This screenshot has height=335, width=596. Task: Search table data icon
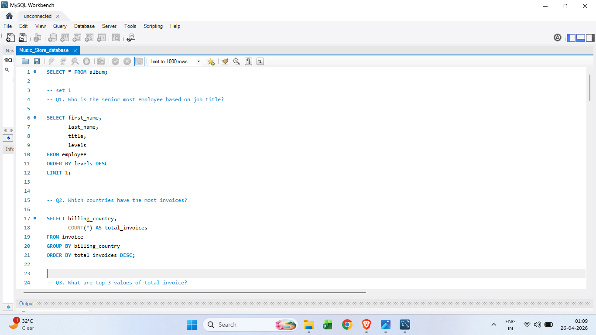click(116, 38)
